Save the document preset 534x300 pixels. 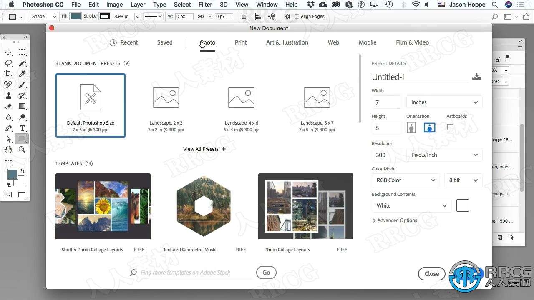pos(476,77)
